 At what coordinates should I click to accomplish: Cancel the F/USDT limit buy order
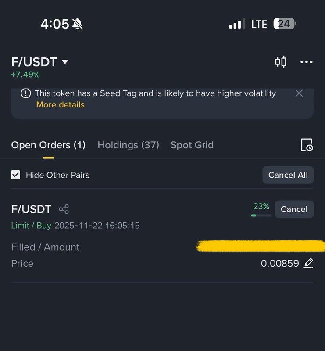tap(294, 209)
